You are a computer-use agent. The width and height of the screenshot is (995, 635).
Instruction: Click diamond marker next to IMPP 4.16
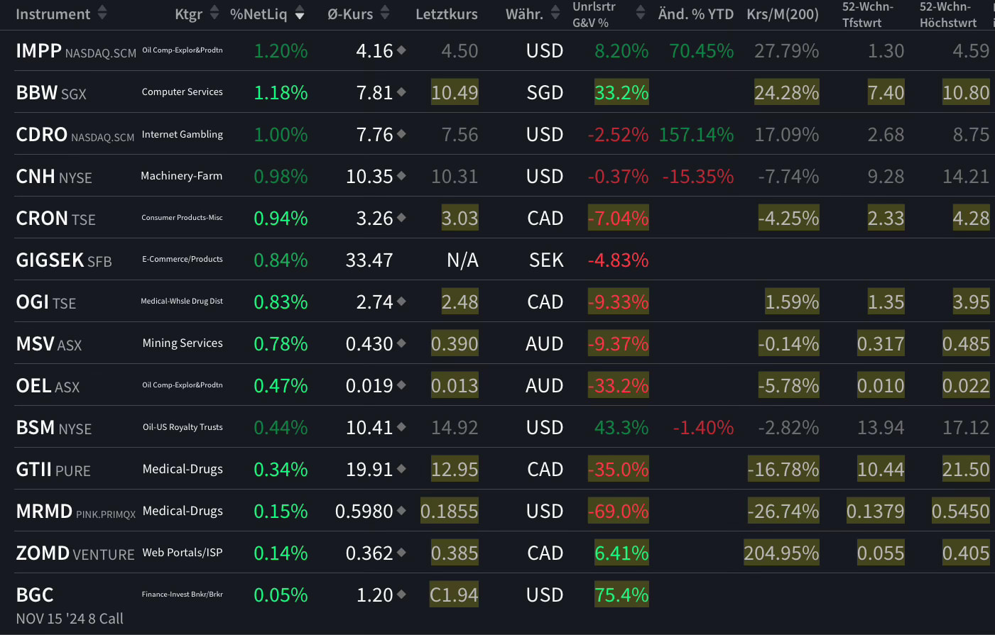401,50
